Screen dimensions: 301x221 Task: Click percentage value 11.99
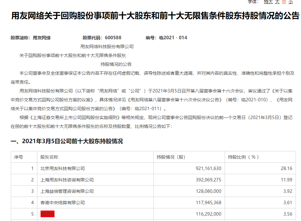pyautogui.click(x=286, y=180)
